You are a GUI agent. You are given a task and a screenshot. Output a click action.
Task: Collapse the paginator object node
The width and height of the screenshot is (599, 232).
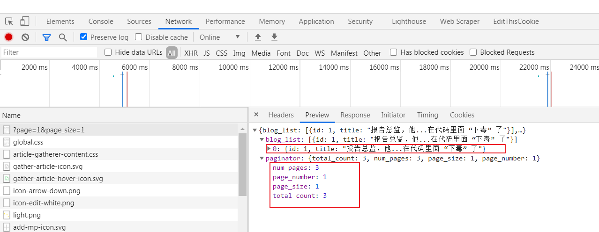(262, 159)
